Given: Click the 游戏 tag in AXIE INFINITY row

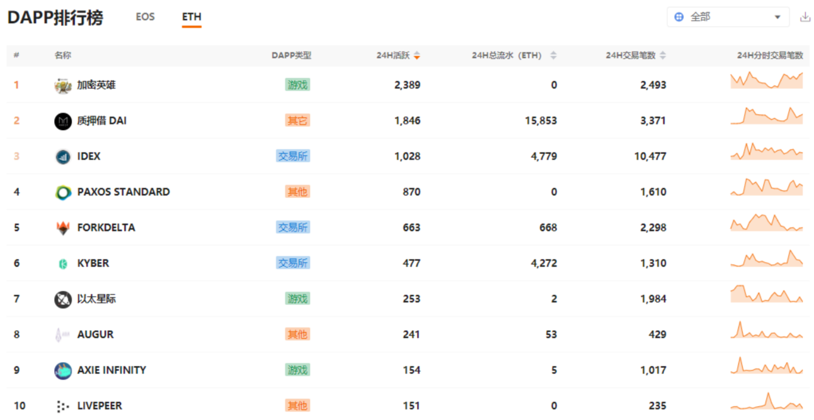Looking at the screenshot, I should click(297, 370).
